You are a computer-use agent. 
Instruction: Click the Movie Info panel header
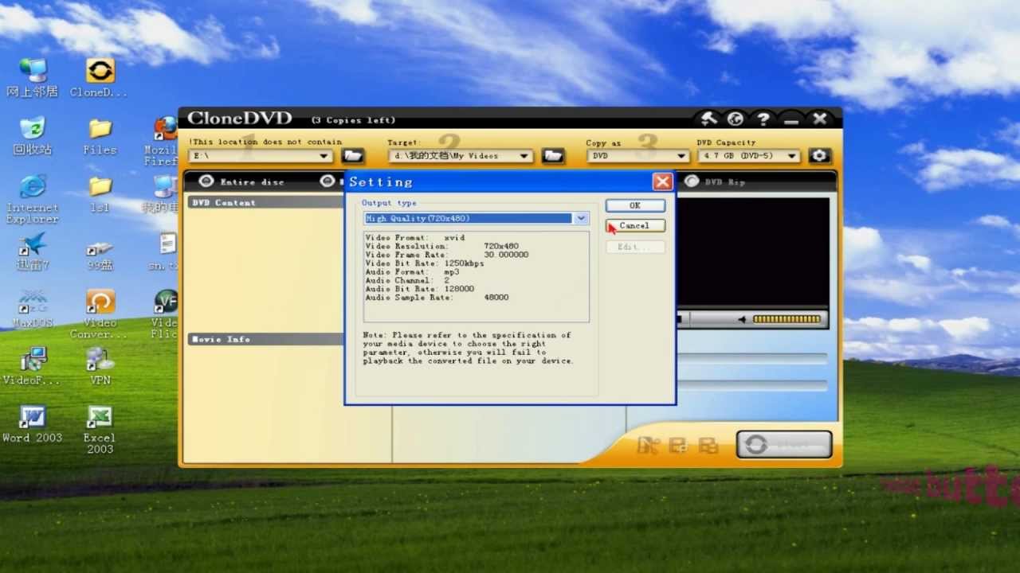[266, 340]
